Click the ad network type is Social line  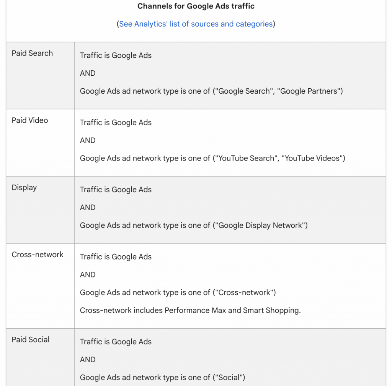pos(162,378)
